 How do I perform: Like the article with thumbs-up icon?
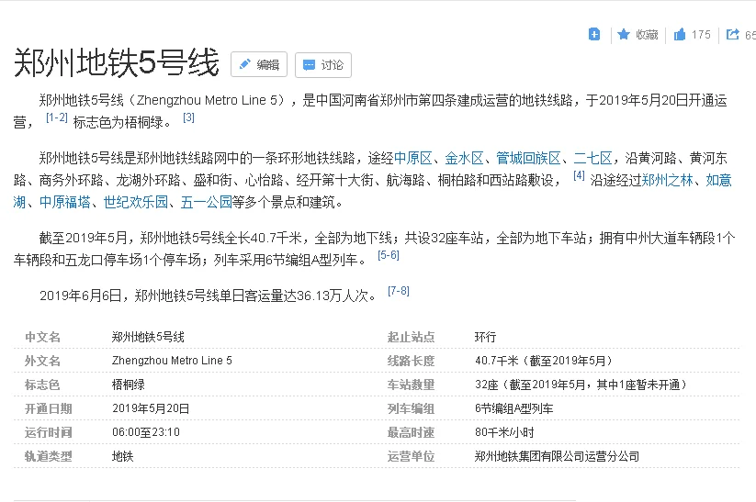[680, 34]
